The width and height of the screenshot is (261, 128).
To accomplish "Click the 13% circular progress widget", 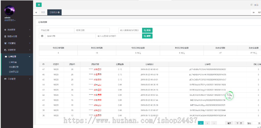I will pos(229,96).
